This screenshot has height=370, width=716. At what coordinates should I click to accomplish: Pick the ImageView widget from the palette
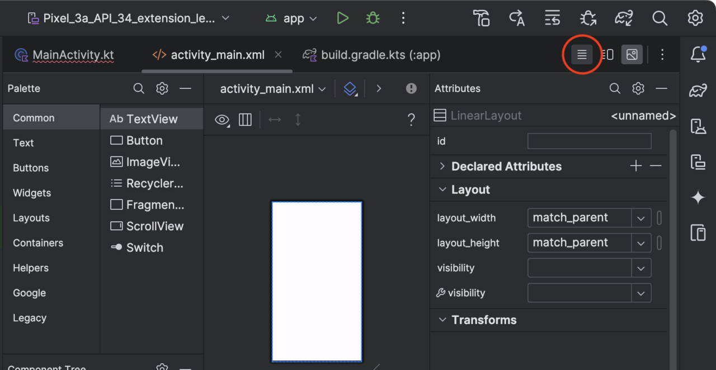pos(153,162)
